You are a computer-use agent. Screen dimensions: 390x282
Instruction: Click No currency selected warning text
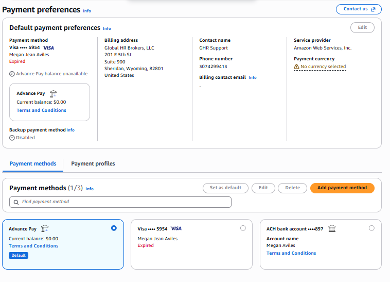coord(323,67)
